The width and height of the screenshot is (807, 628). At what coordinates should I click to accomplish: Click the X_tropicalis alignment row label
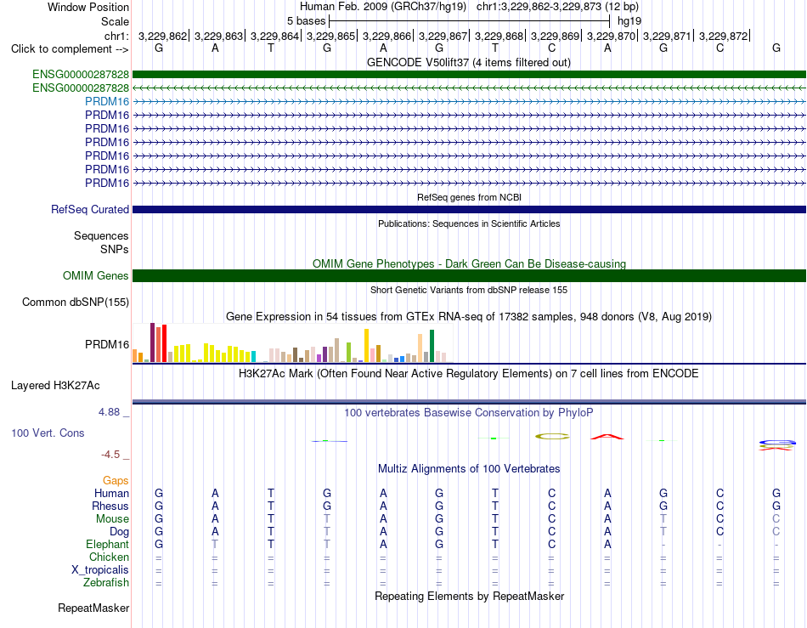click(x=100, y=570)
